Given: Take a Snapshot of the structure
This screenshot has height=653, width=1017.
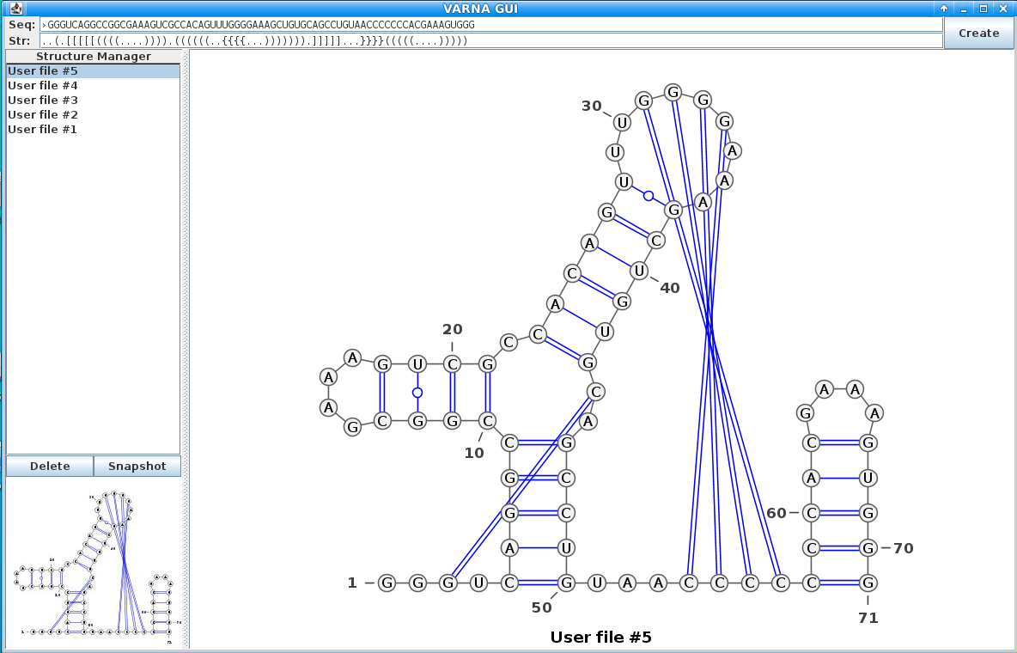Looking at the screenshot, I should [x=137, y=467].
